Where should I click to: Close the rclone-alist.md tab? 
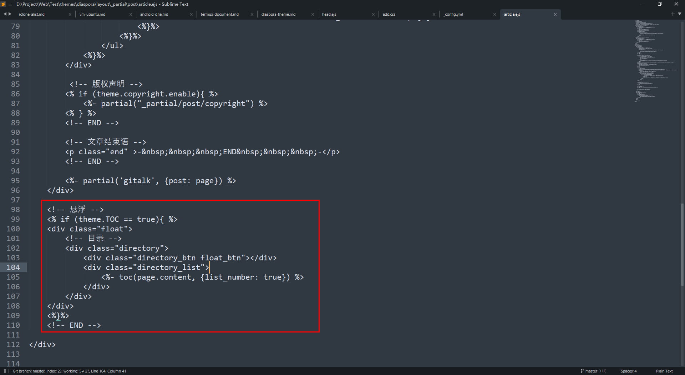[x=70, y=14]
